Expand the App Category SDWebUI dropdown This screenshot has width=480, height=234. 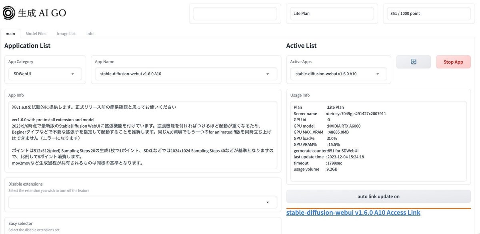pyautogui.click(x=45, y=74)
